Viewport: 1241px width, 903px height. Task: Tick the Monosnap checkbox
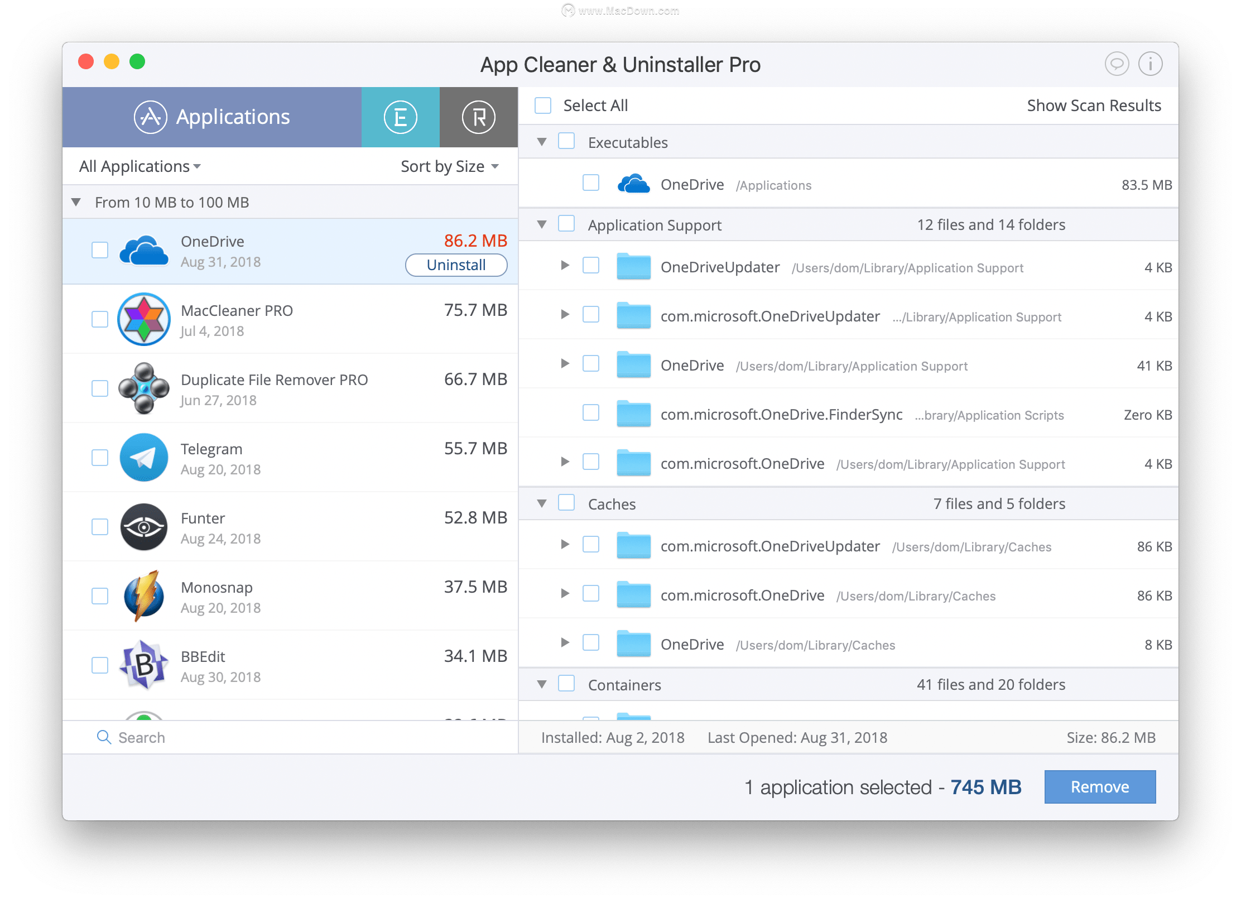point(100,596)
